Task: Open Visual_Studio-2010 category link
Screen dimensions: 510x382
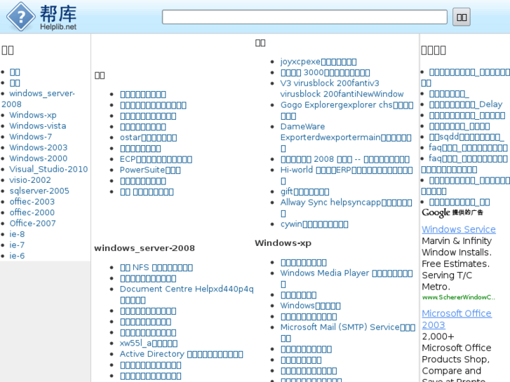Action: point(48,169)
